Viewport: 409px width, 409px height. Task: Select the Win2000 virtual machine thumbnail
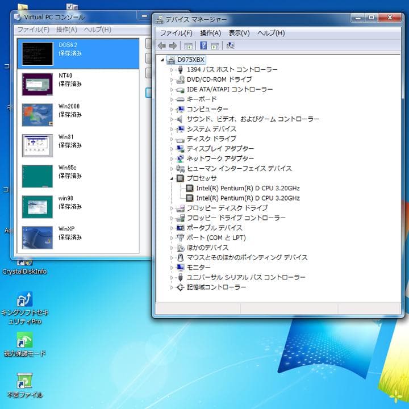37,115
